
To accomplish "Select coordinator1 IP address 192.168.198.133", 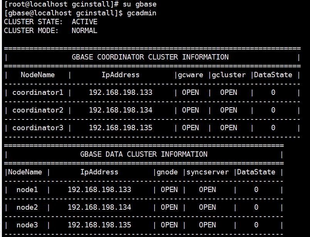I will point(121,93).
